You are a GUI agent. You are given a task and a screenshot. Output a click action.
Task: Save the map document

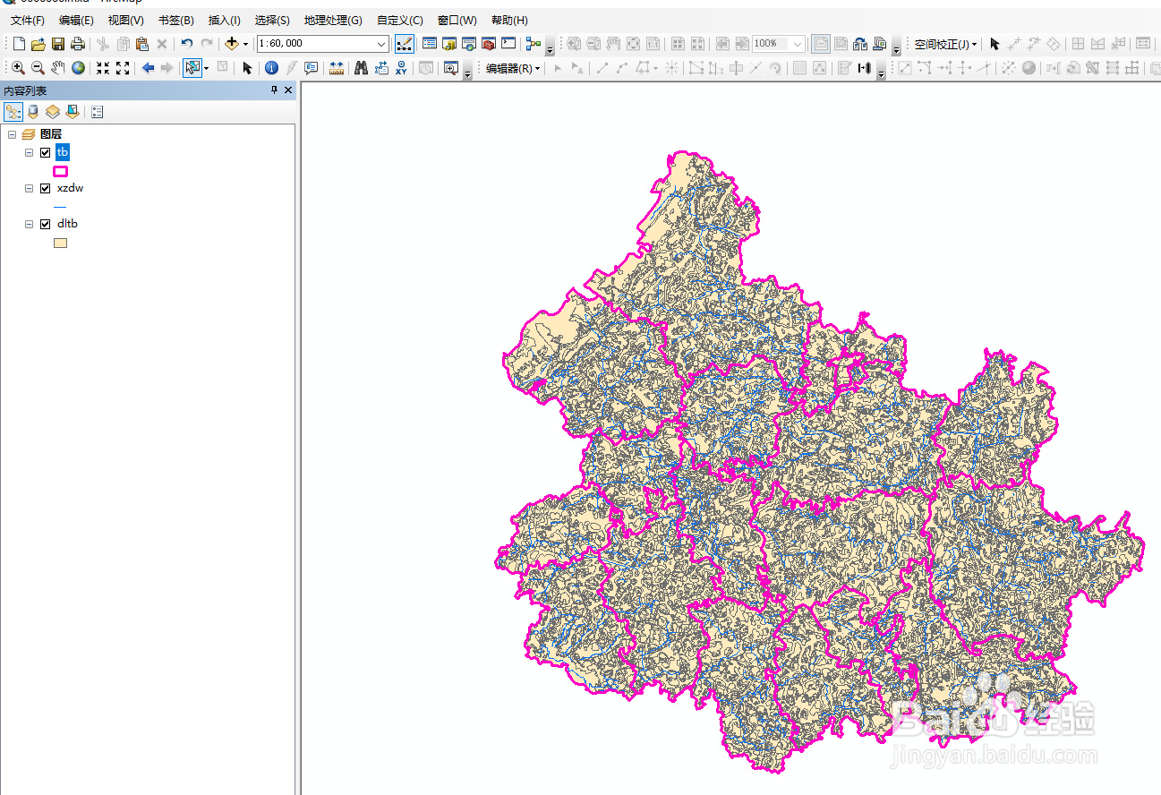pos(57,44)
